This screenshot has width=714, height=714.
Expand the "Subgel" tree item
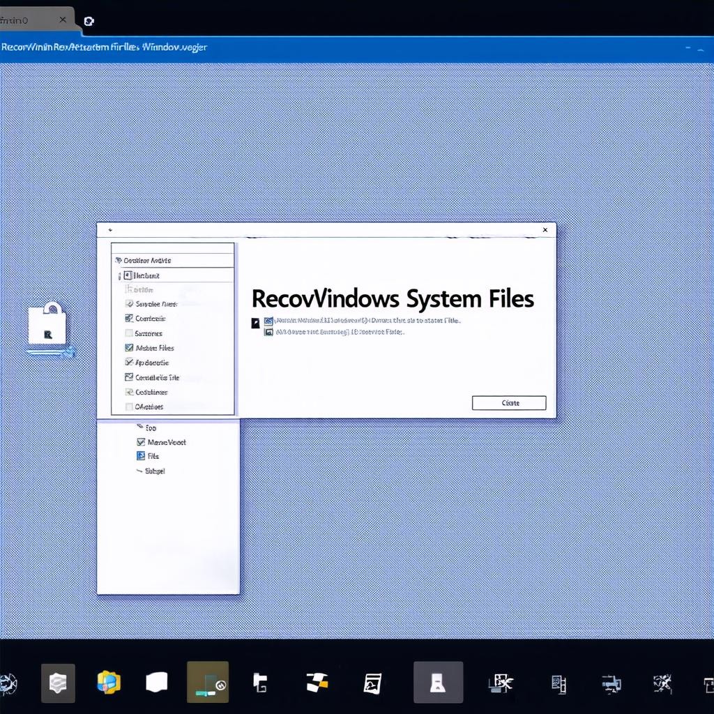(138, 471)
